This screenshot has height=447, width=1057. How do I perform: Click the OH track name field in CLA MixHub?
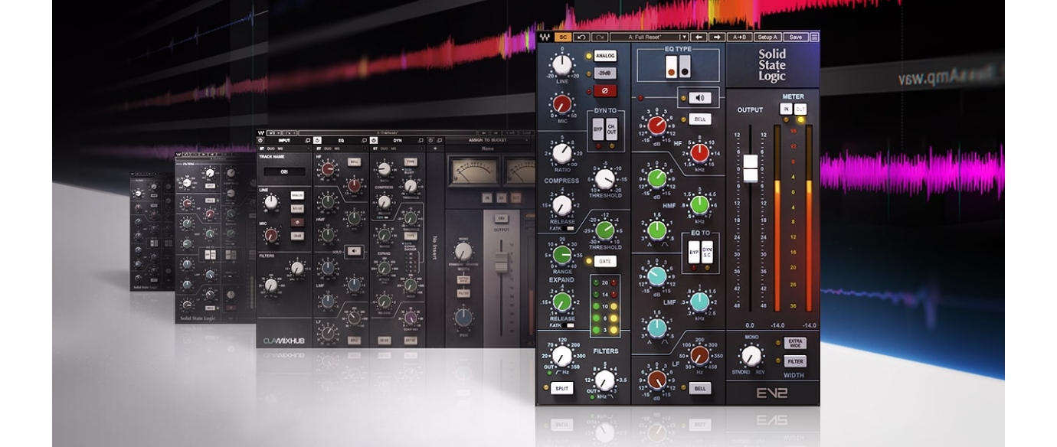(284, 171)
